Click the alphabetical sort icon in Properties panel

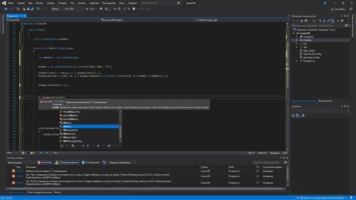click(x=298, y=116)
